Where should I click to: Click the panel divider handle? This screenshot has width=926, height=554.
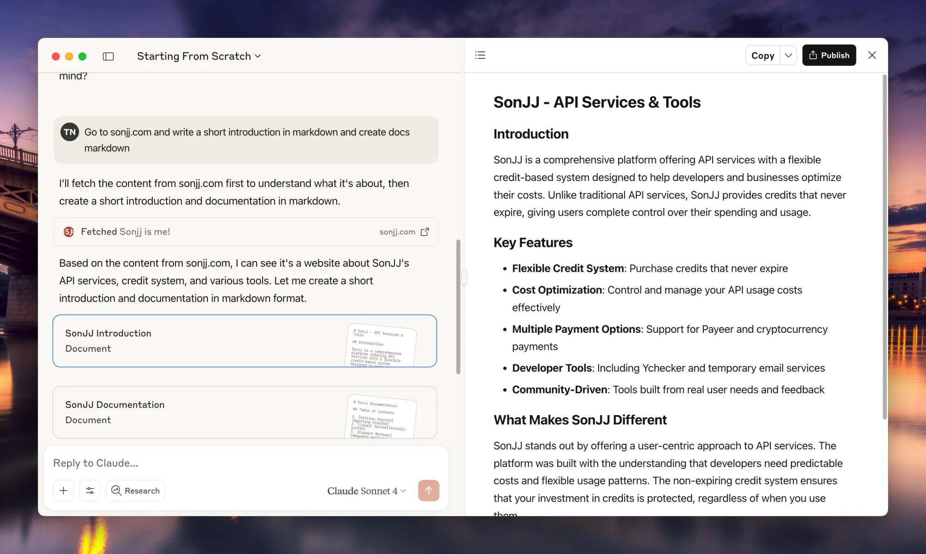pyautogui.click(x=464, y=277)
